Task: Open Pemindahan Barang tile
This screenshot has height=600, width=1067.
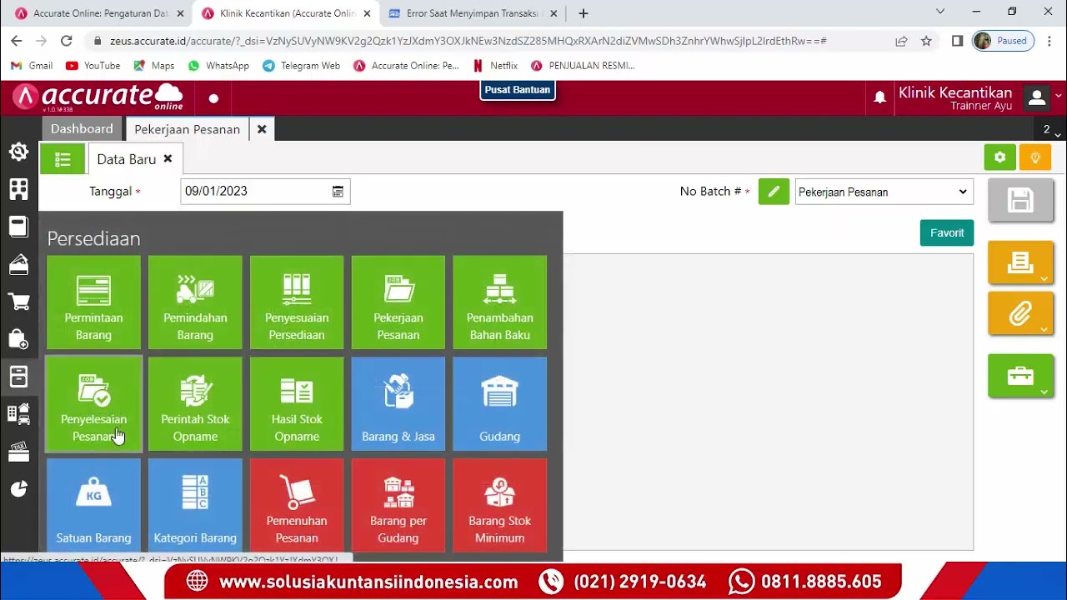Action: click(x=195, y=302)
